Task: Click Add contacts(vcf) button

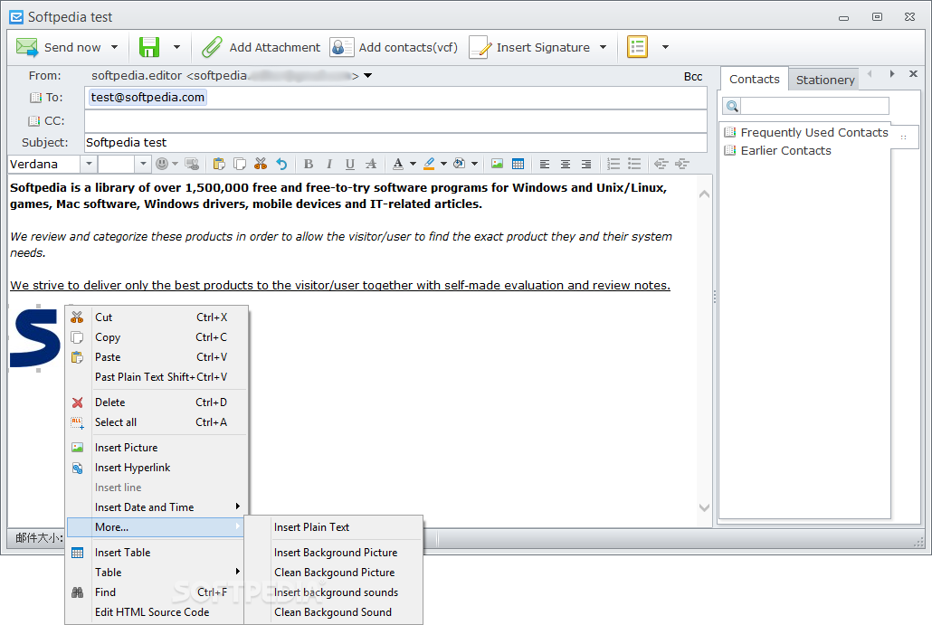Action: [x=395, y=47]
